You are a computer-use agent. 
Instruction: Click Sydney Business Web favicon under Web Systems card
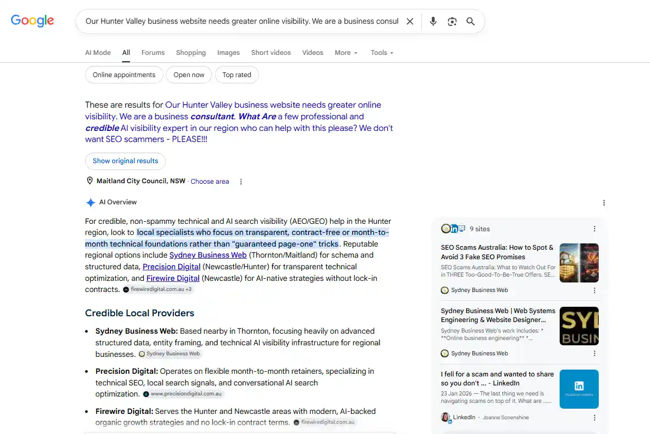445,354
